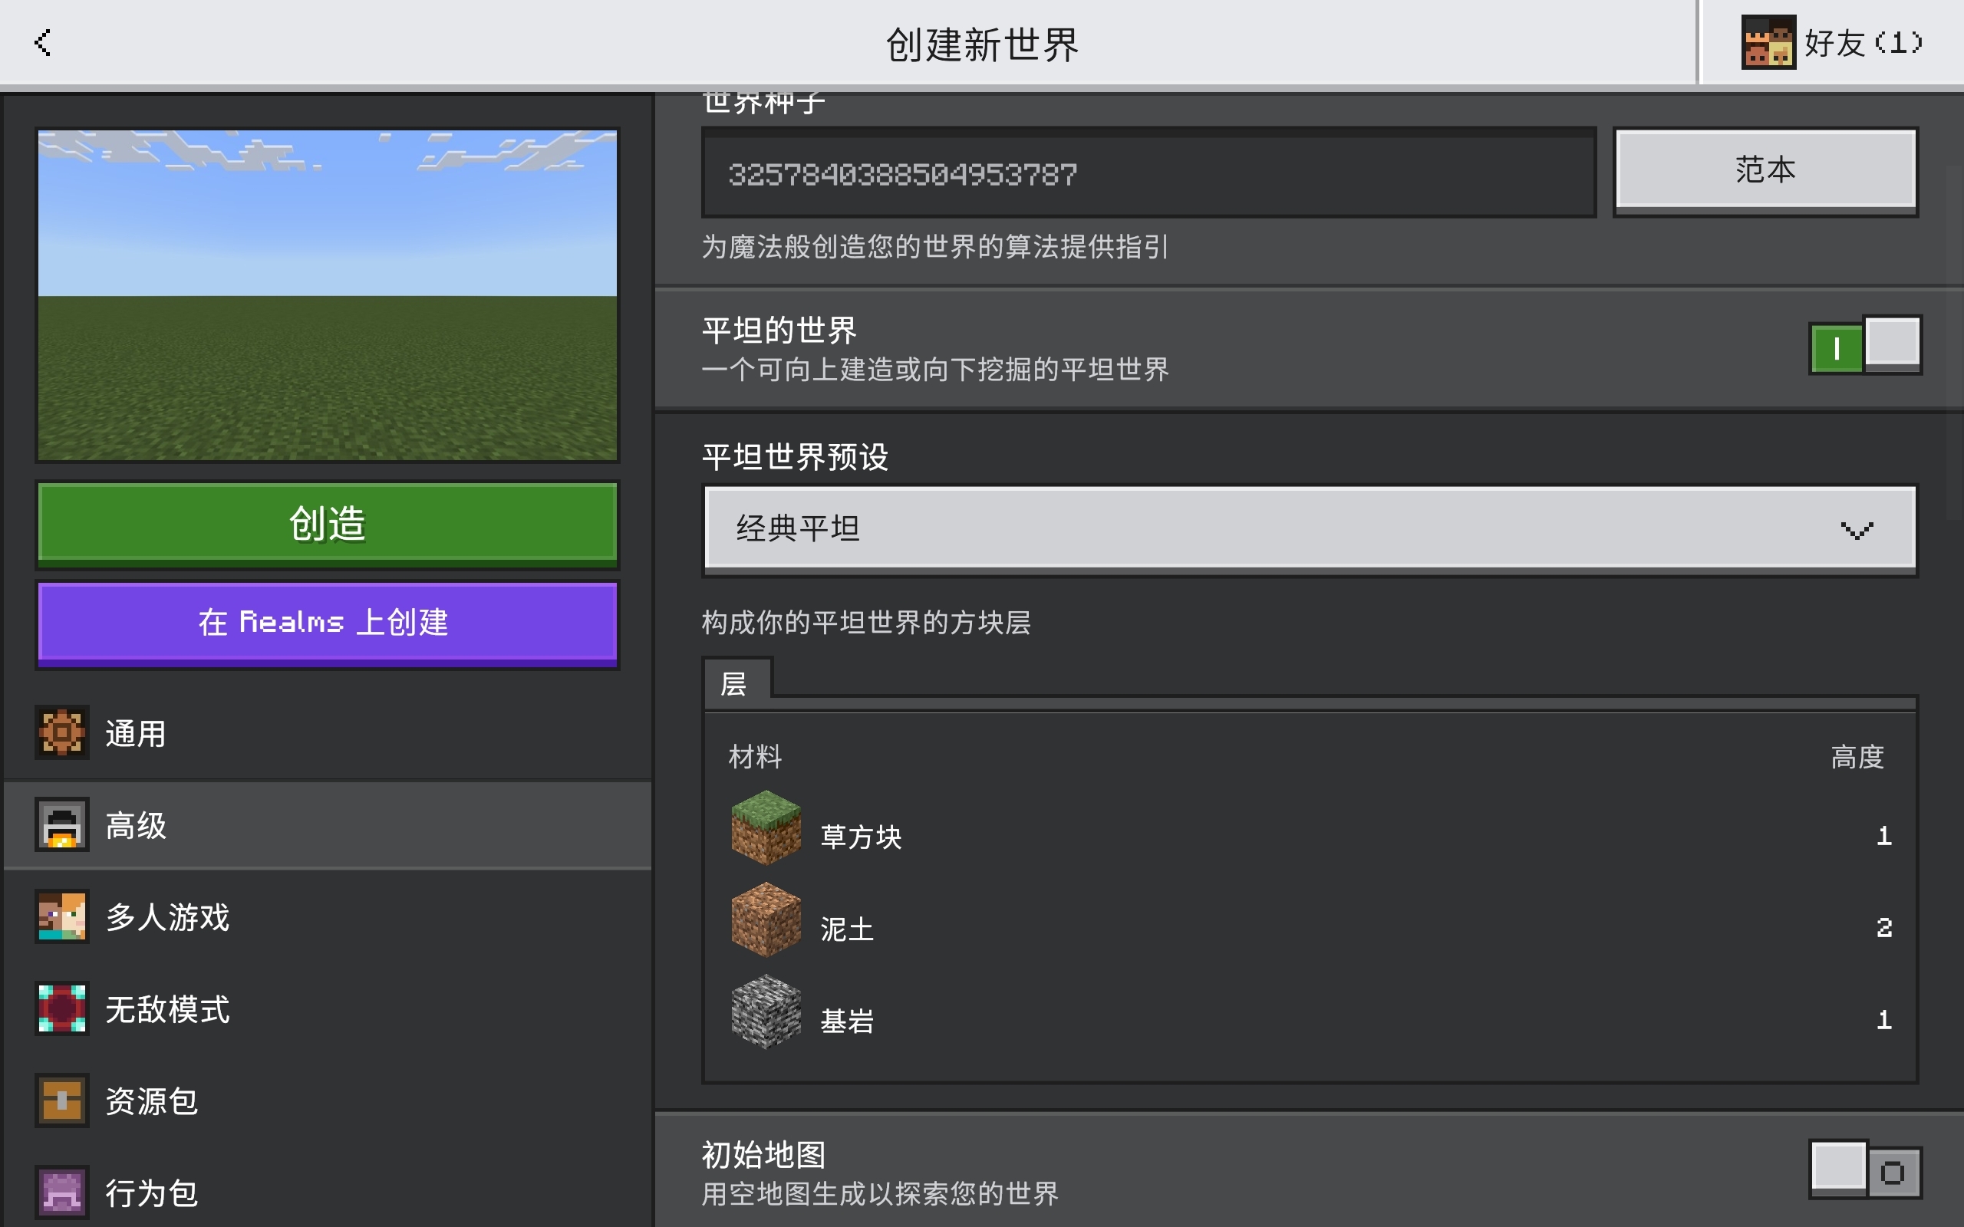Click the 泥土 layer name

(x=846, y=929)
